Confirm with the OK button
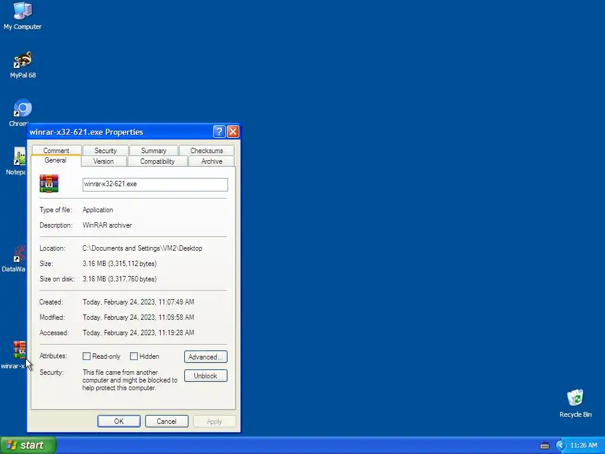605x454 pixels. point(119,421)
